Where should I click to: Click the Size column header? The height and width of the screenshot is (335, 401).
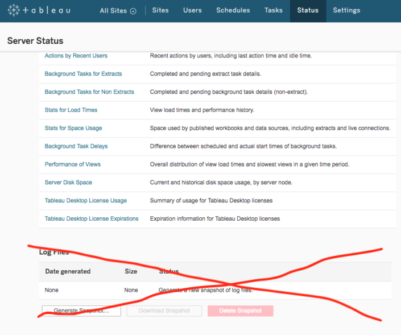[x=131, y=271]
